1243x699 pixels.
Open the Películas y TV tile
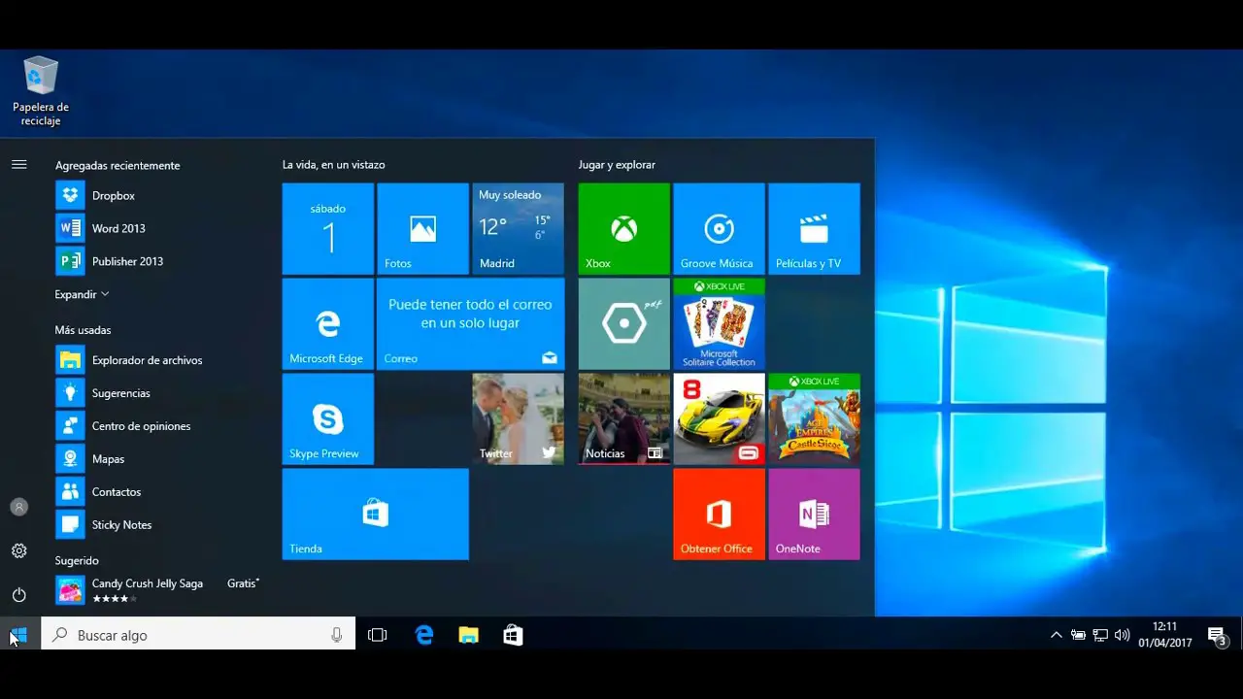(814, 229)
